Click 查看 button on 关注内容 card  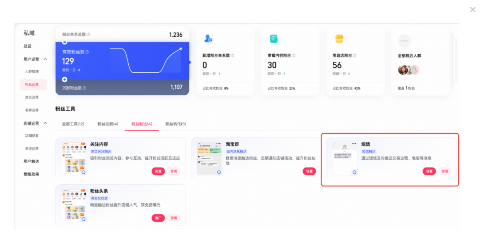pyautogui.click(x=174, y=171)
